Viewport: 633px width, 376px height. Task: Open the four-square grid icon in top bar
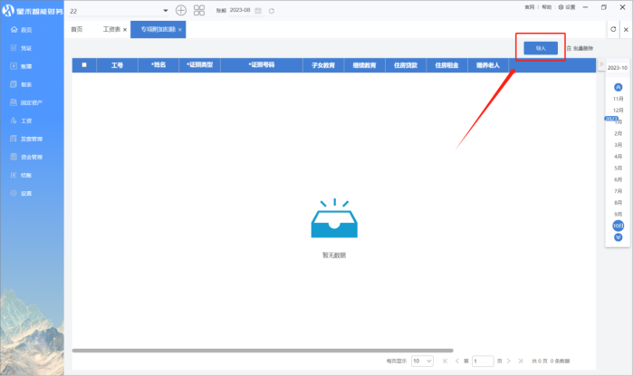pyautogui.click(x=199, y=10)
